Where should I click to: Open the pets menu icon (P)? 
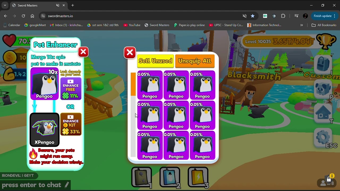pyautogui.click(x=323, y=89)
